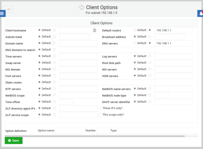The image size is (203, 149).
Task: Select custom radio for Root disk path
Action: (x=150, y=62)
